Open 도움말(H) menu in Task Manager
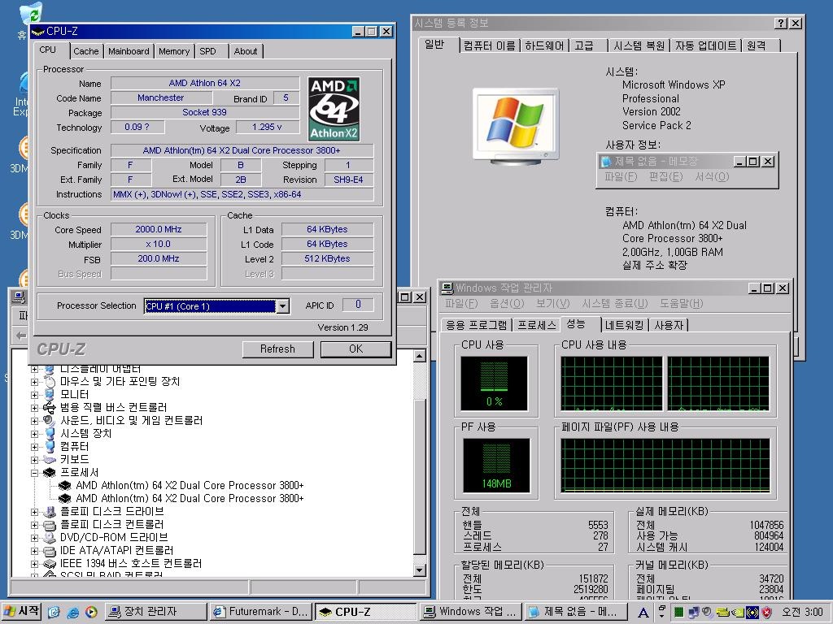 click(x=681, y=304)
